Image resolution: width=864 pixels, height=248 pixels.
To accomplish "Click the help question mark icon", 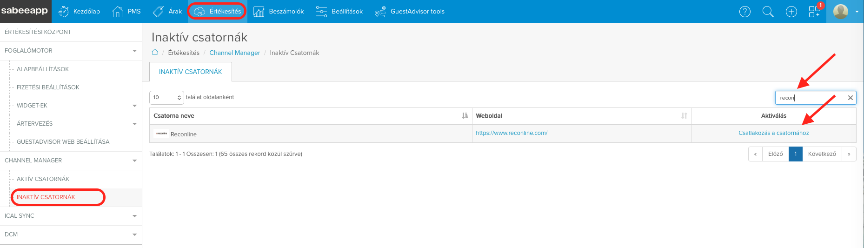I will (744, 12).
